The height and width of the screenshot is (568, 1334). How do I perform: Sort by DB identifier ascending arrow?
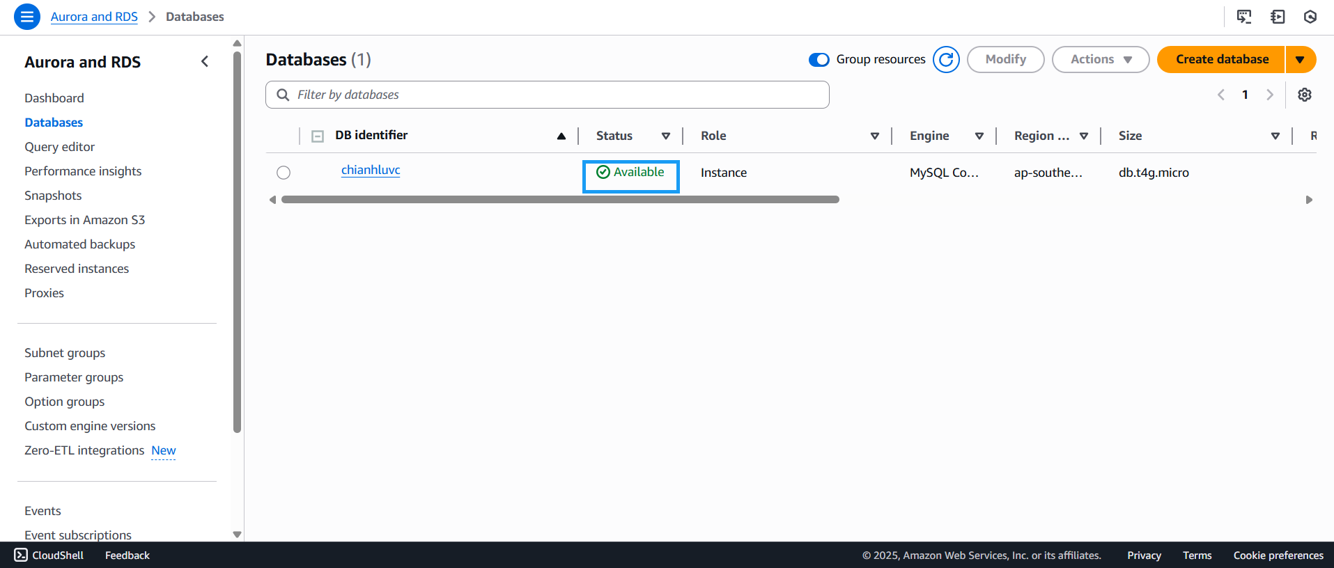pyautogui.click(x=561, y=136)
